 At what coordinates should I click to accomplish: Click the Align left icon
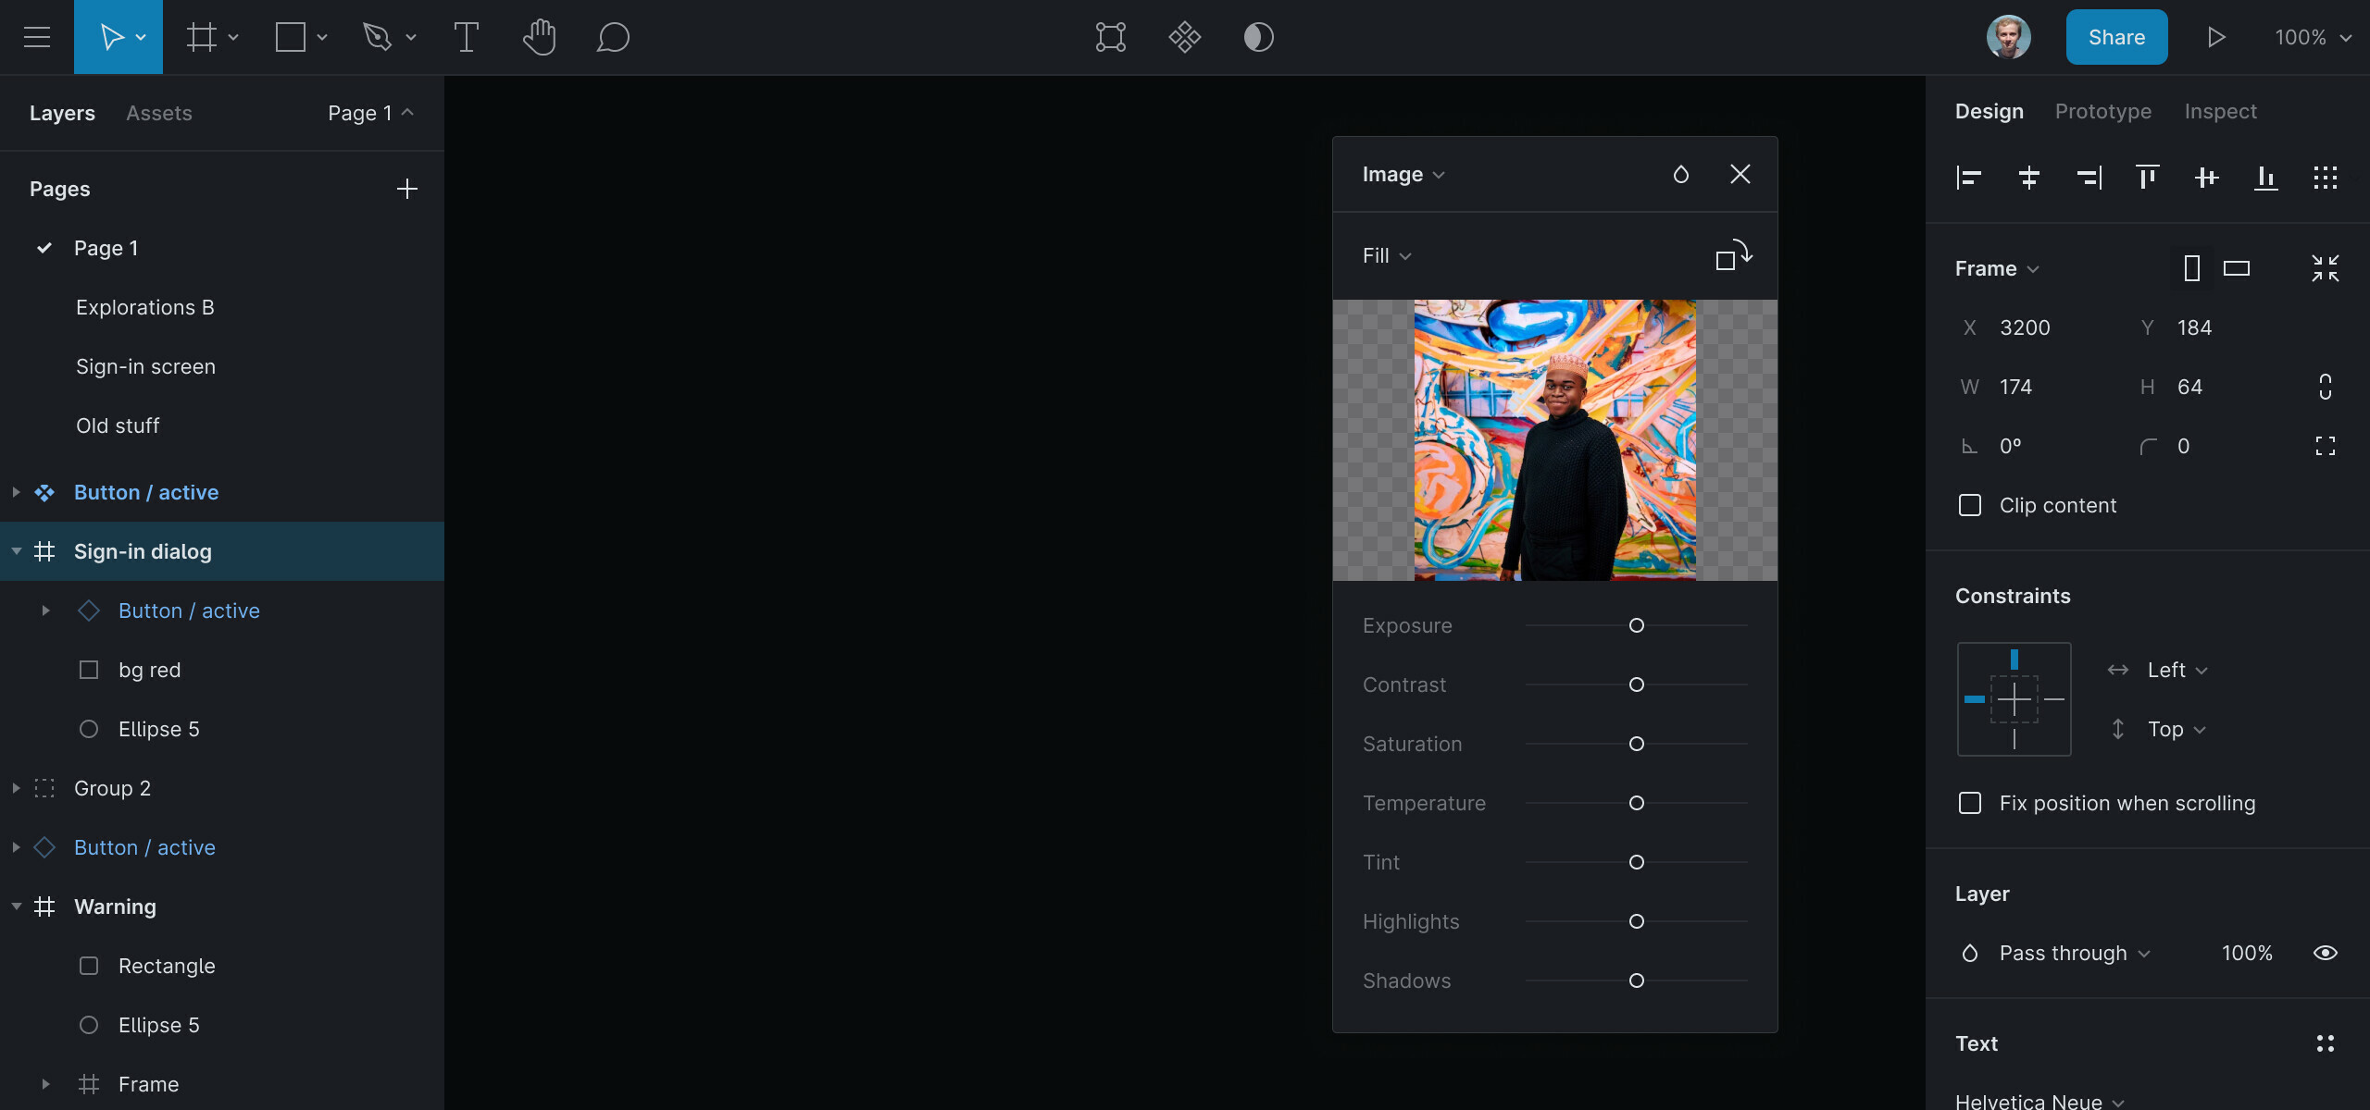pyautogui.click(x=1969, y=178)
